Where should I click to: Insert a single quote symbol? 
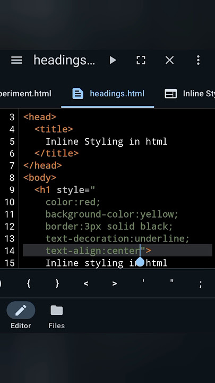pos(143,281)
